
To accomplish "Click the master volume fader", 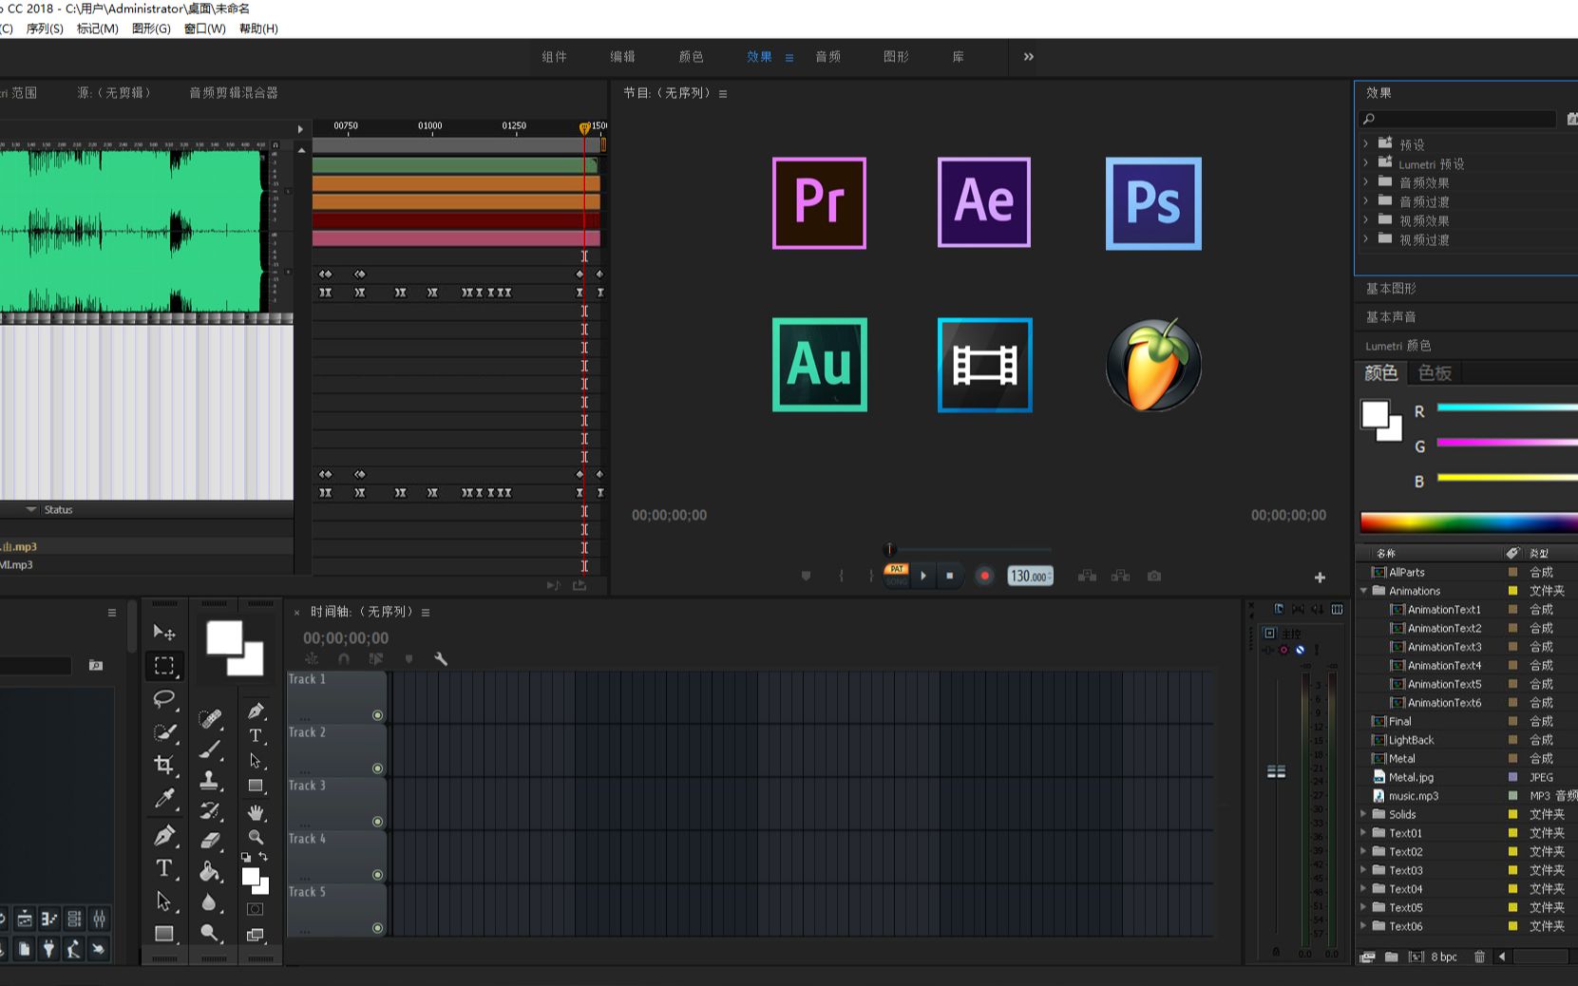I will pos(1277,771).
